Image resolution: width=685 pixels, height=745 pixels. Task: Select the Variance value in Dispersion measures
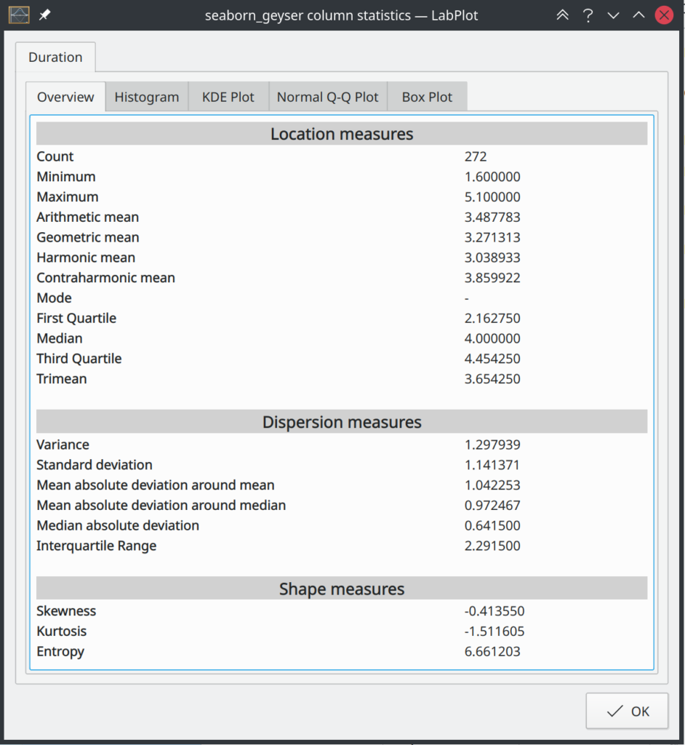pyautogui.click(x=492, y=445)
